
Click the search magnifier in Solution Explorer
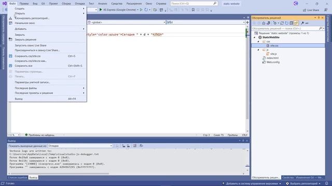[321, 28]
